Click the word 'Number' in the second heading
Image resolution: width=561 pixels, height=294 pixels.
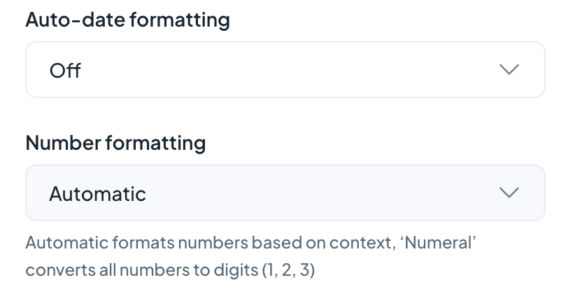(64, 143)
